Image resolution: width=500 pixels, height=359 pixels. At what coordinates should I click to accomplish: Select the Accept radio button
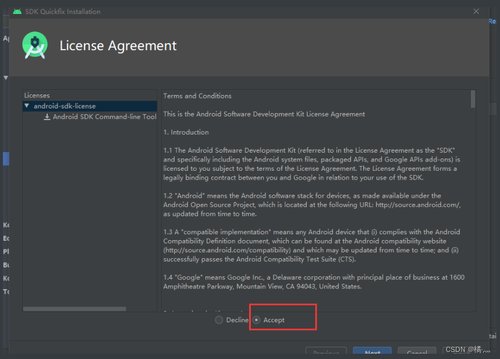pyautogui.click(x=256, y=320)
